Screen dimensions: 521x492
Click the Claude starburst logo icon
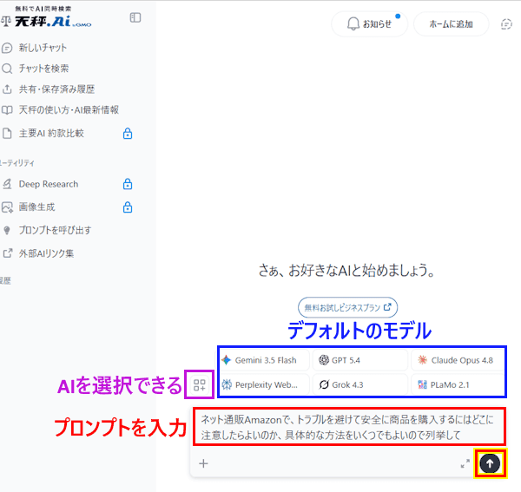(x=422, y=360)
